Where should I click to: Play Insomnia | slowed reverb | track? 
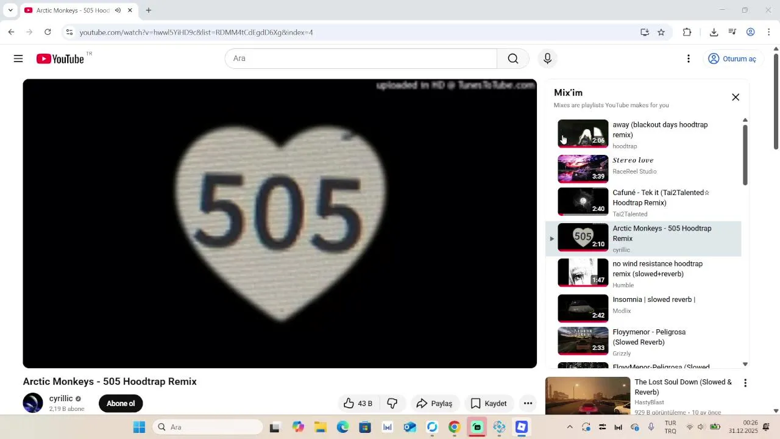[x=643, y=308]
